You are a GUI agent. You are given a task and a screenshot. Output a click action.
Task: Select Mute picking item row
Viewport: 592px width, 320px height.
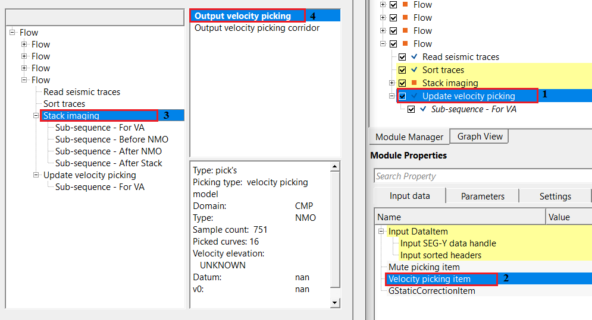point(424,267)
